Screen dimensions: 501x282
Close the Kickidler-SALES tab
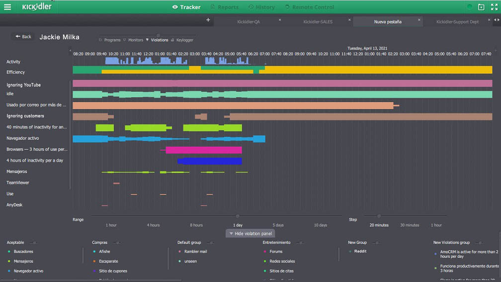coord(349,20)
